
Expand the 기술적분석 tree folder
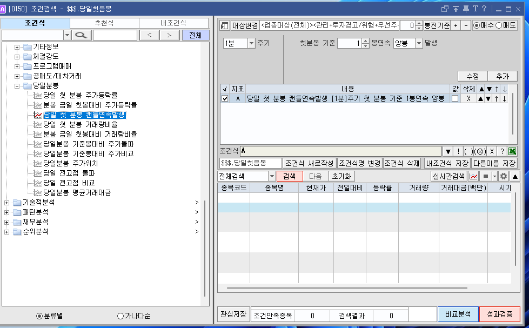pyautogui.click(x=6, y=202)
